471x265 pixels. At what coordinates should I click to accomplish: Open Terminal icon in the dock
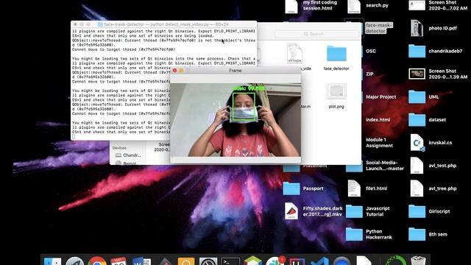tap(230, 262)
